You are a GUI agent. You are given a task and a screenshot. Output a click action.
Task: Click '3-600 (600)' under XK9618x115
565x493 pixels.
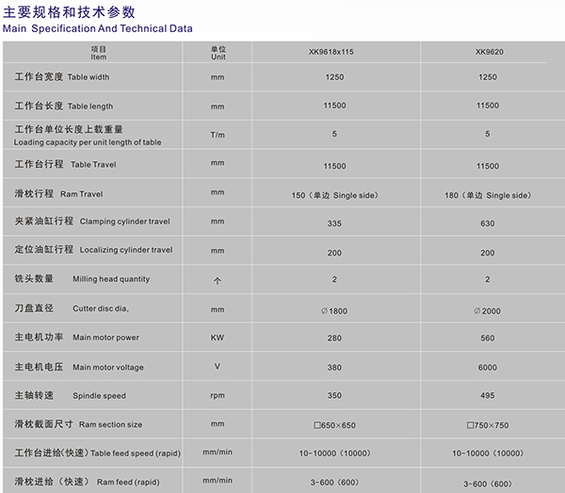point(334,483)
